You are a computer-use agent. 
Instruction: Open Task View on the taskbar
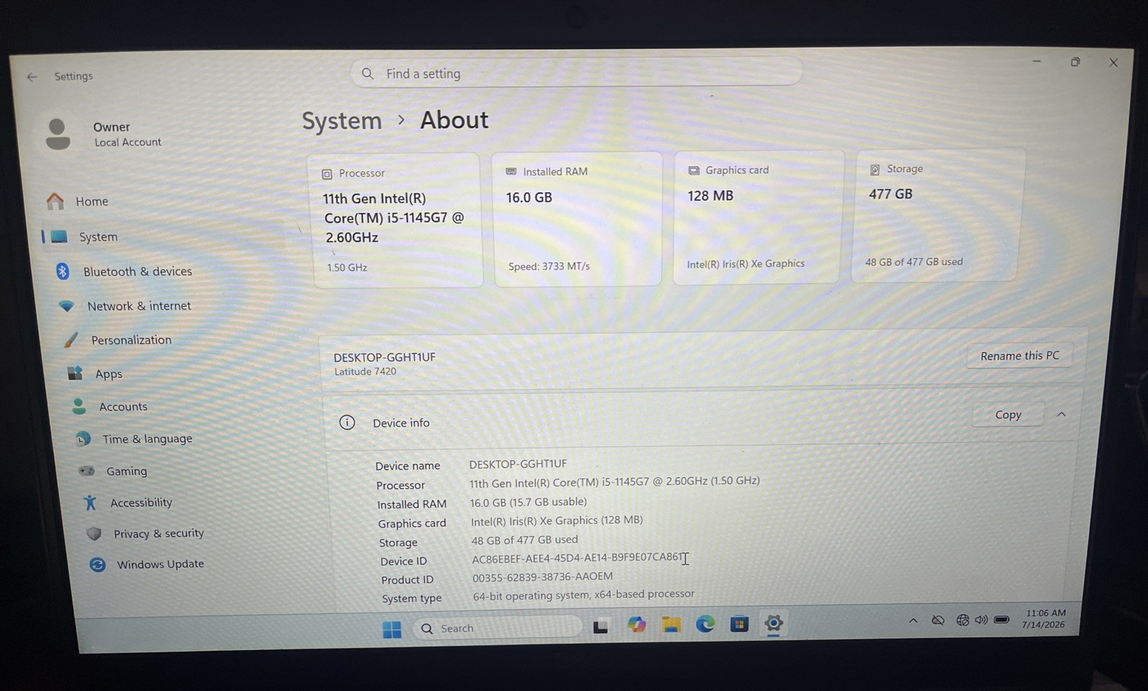click(x=601, y=627)
